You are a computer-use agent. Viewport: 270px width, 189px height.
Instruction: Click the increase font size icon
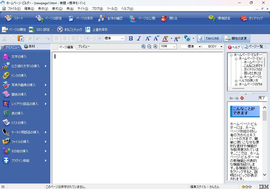pyautogui.click(x=148, y=39)
